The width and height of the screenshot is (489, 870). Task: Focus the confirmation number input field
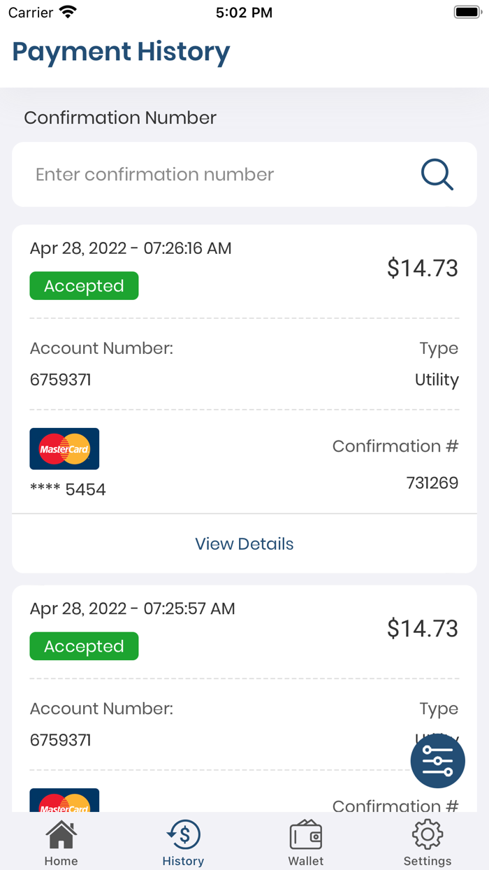(210, 175)
